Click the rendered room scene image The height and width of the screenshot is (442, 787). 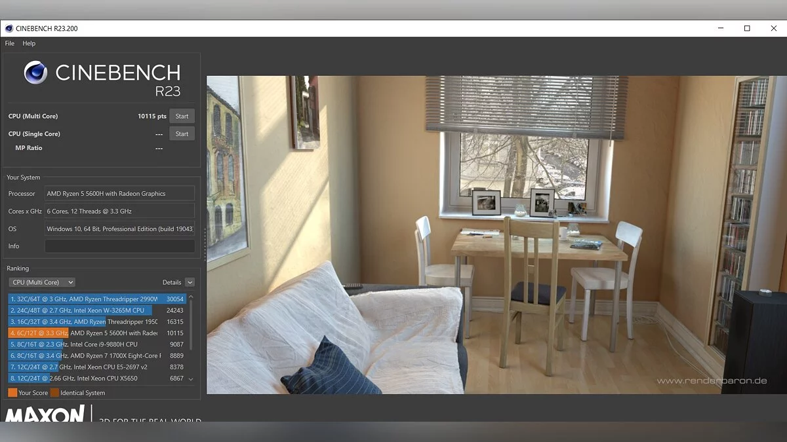coord(496,235)
